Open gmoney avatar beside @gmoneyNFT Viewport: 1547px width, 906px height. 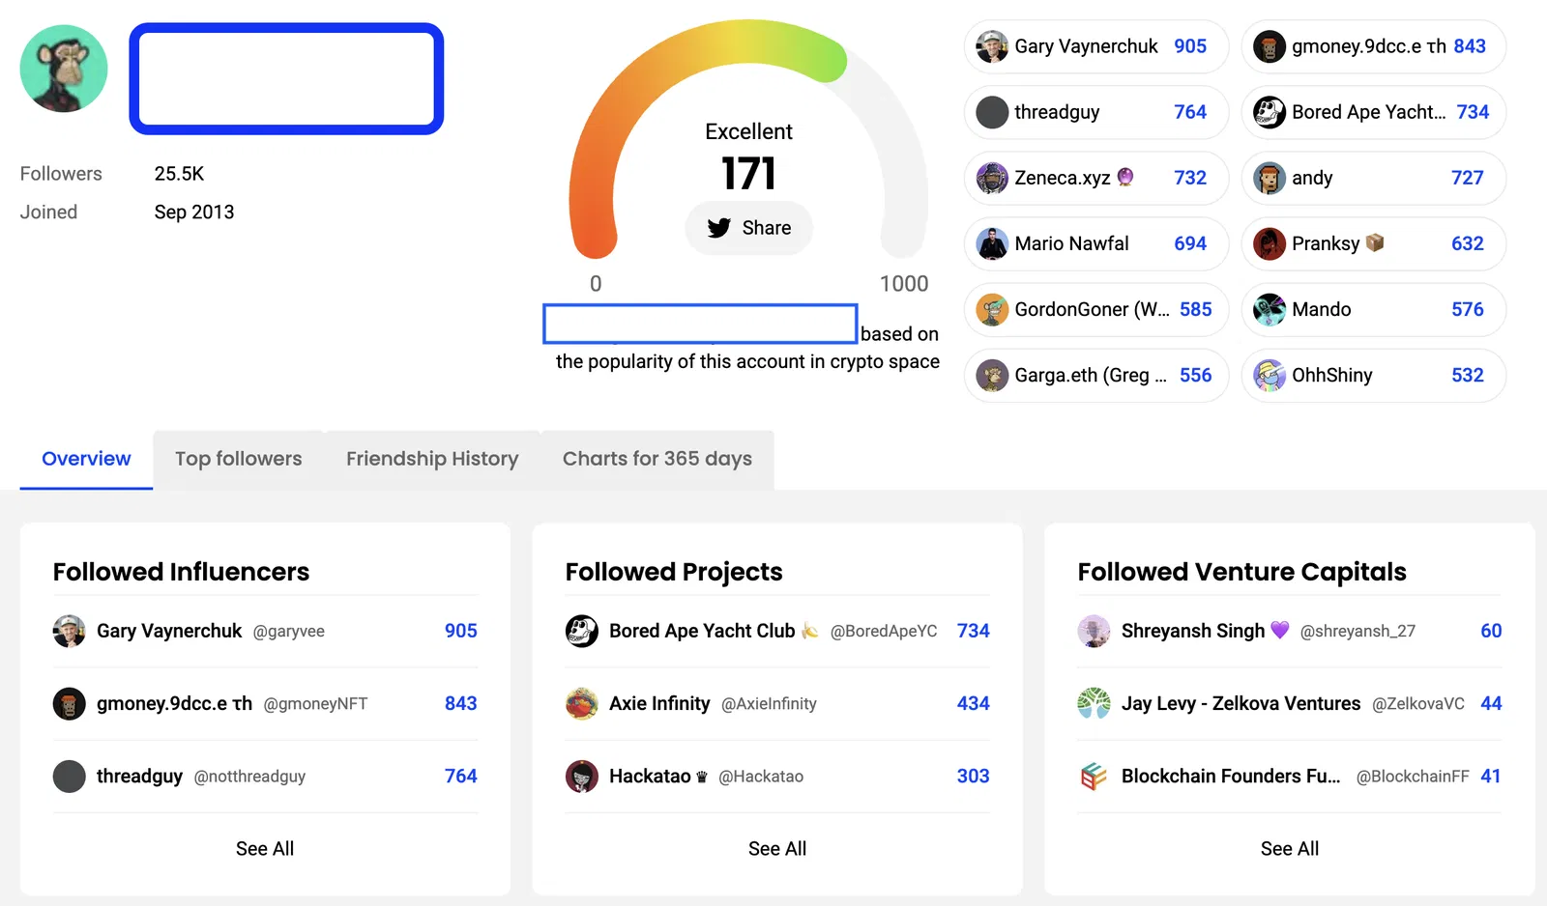tap(70, 703)
